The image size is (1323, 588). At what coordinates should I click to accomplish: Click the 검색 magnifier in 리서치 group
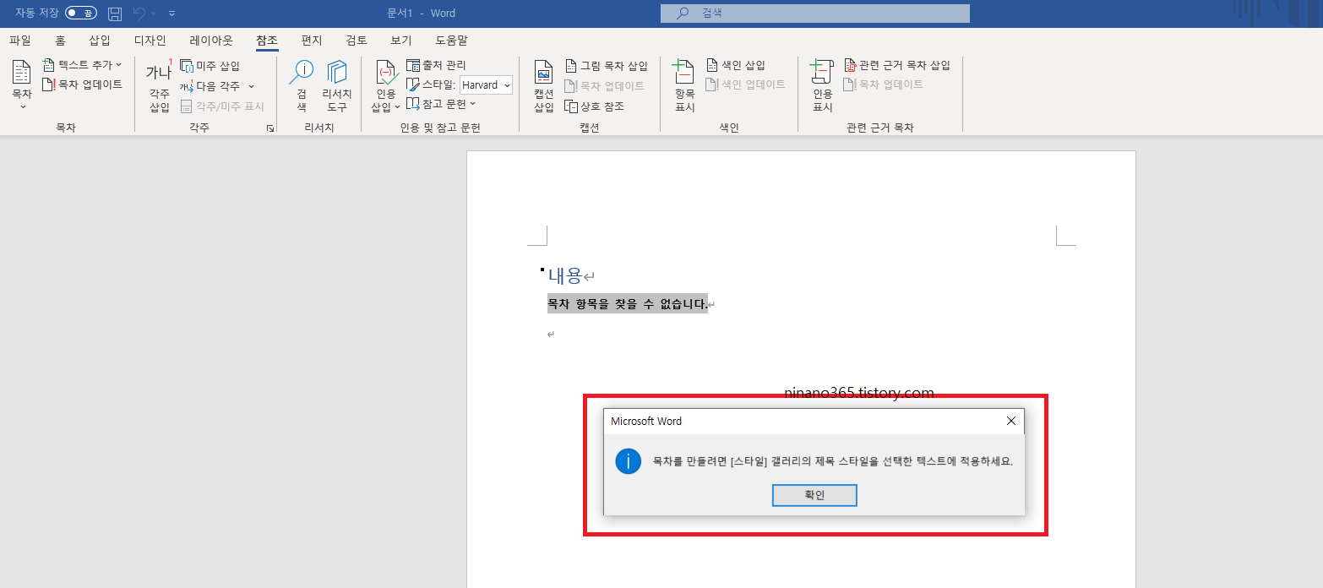click(x=302, y=85)
